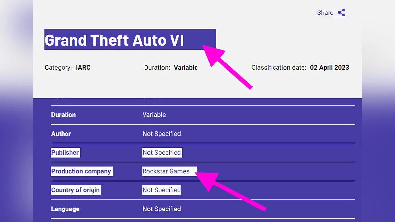
Task: Click Not Specified in the Language row
Action: coord(161,209)
